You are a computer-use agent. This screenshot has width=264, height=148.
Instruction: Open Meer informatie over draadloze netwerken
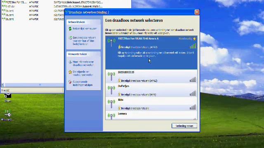click(83, 63)
